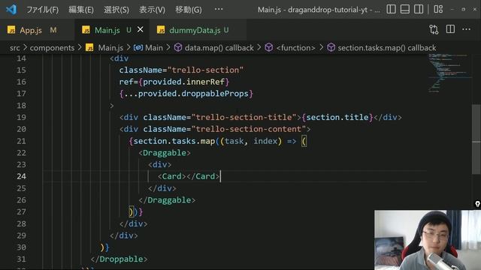Click the cube icon before data.map() breadcrumb
The image size is (481, 270).
(x=178, y=47)
